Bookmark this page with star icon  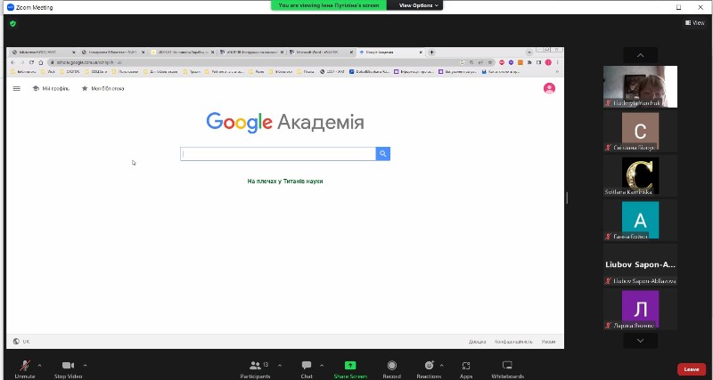(x=490, y=62)
